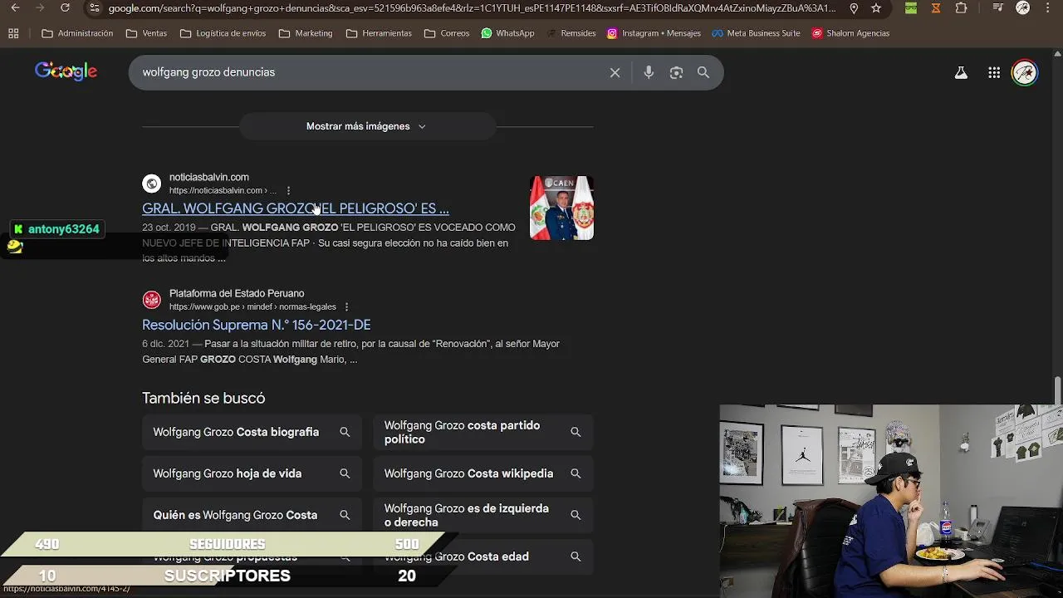
Task: Clear the search box text
Action: click(x=615, y=72)
